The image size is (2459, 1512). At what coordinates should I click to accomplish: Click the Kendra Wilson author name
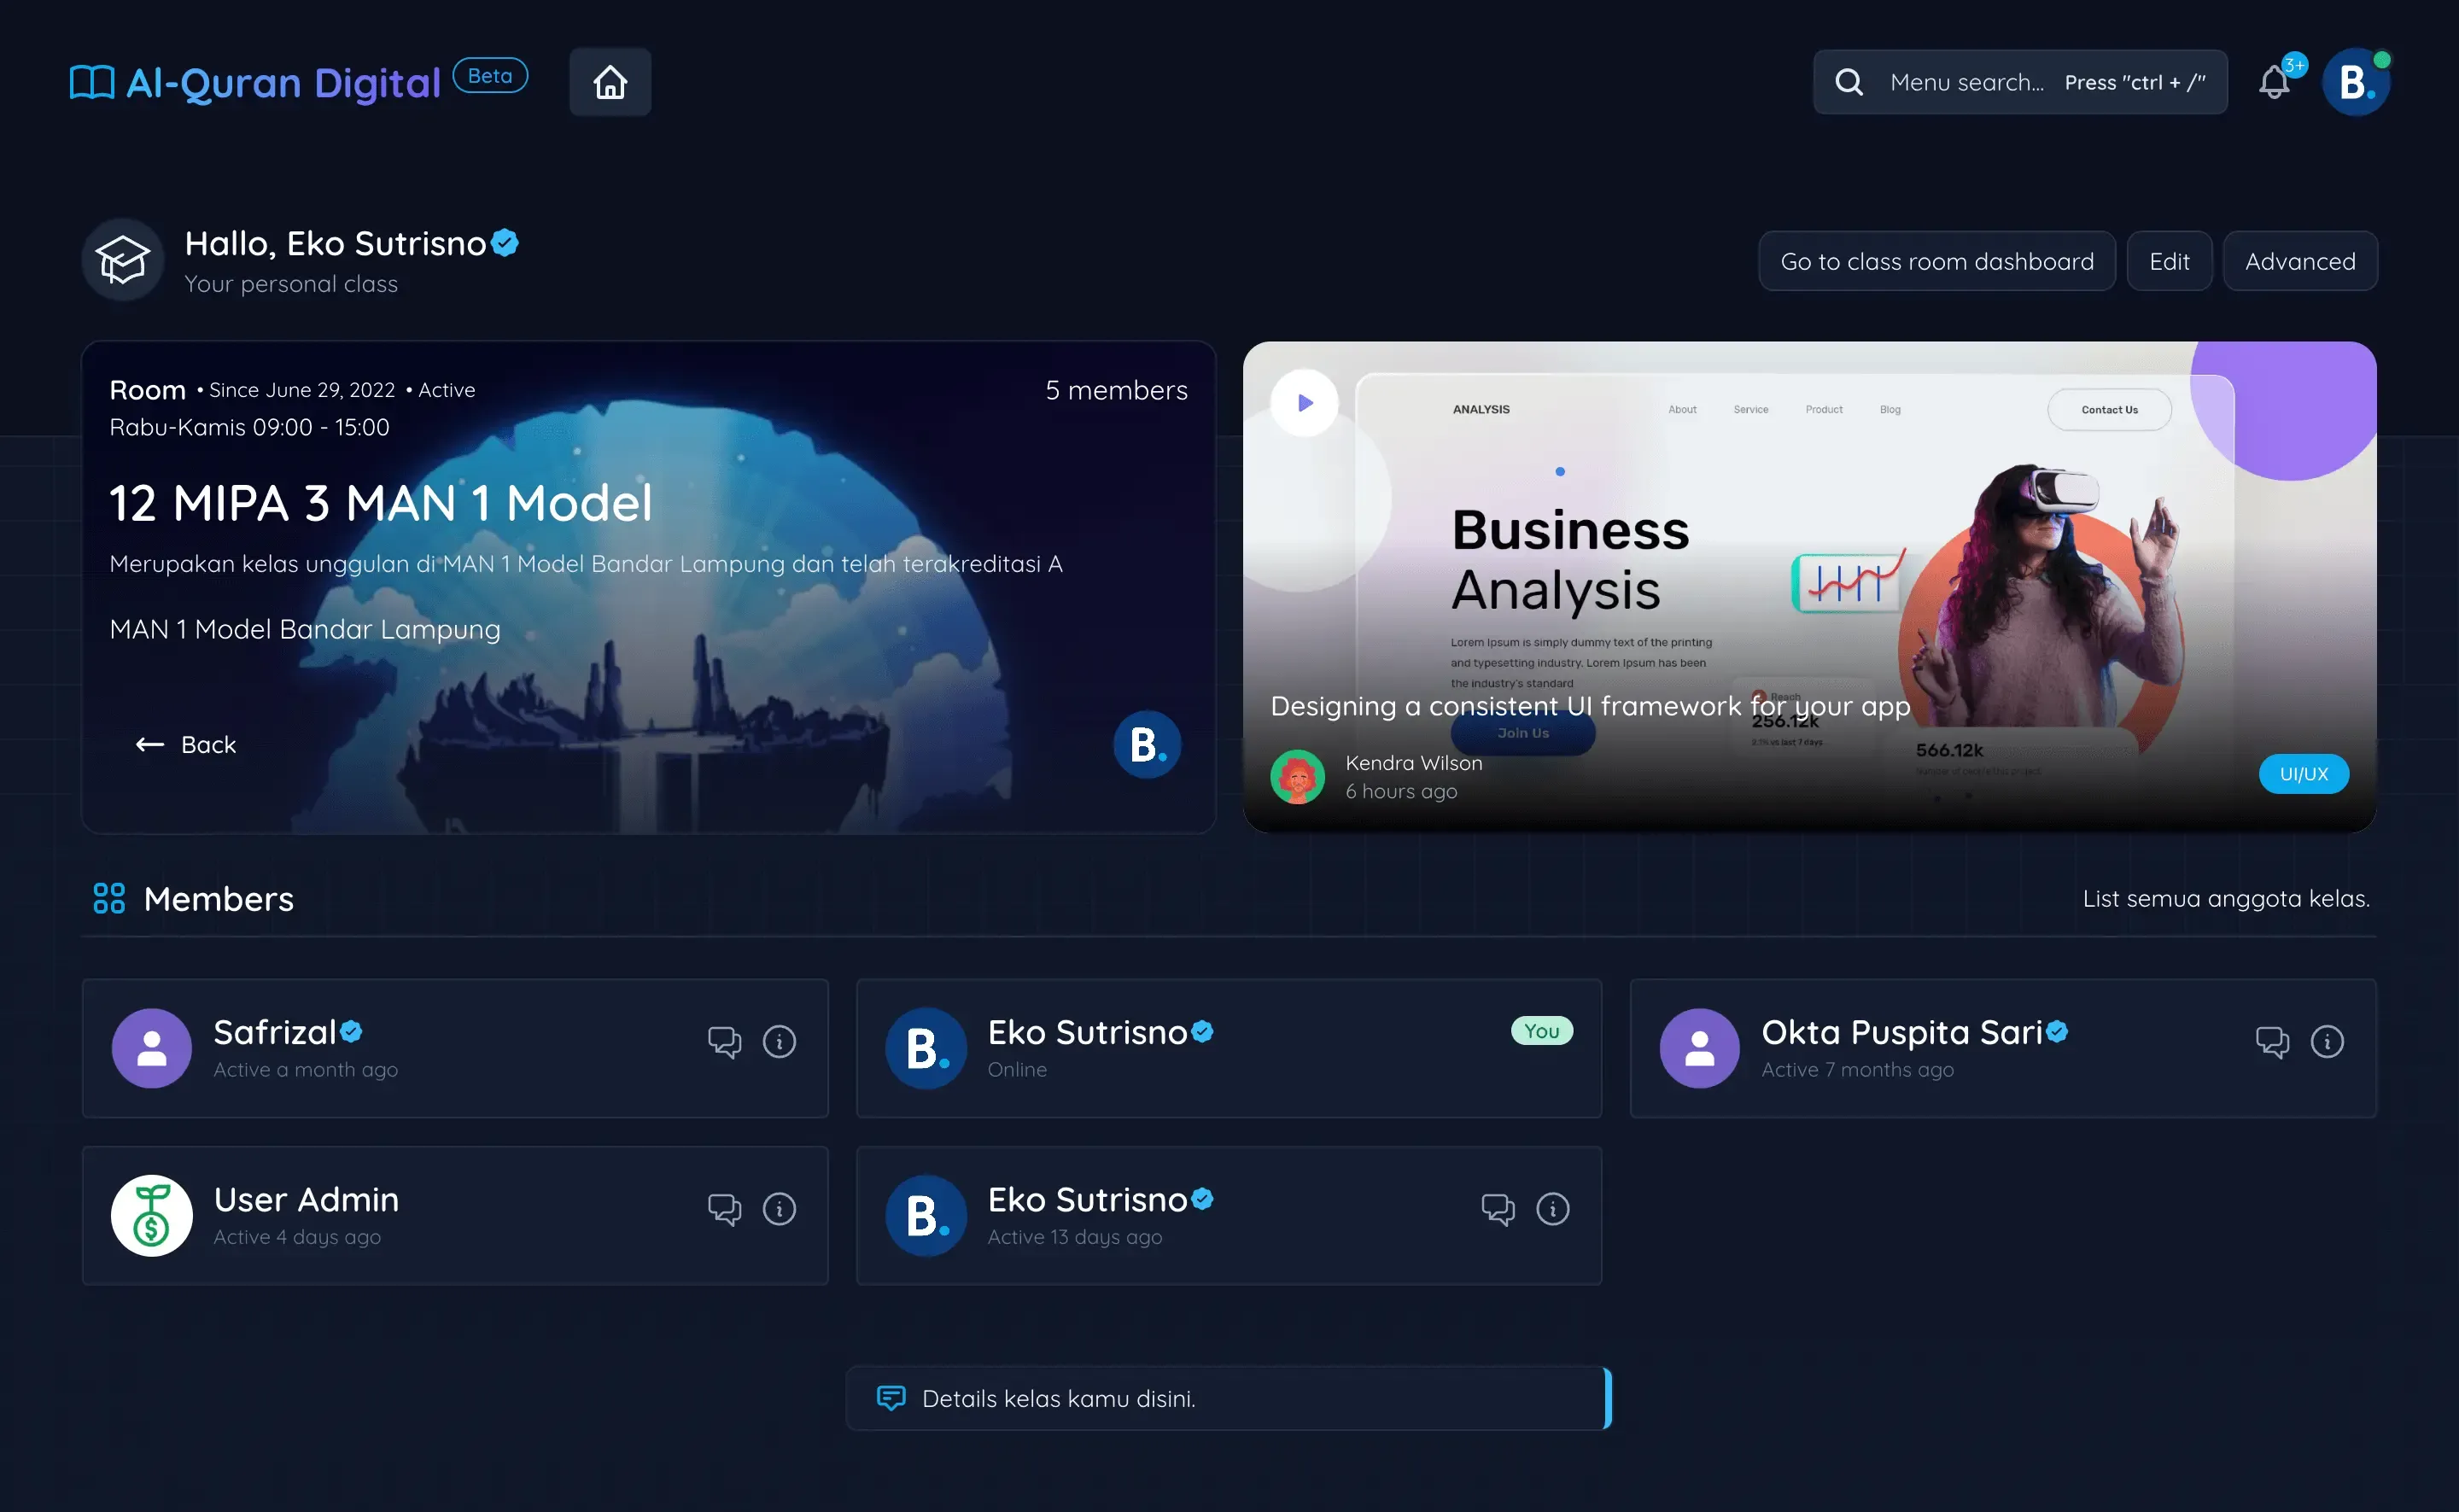coord(1413,762)
